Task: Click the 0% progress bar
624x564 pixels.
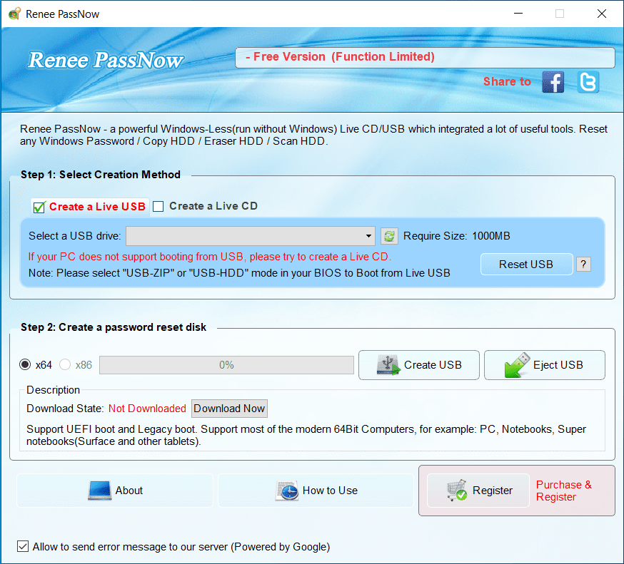Action: (226, 365)
